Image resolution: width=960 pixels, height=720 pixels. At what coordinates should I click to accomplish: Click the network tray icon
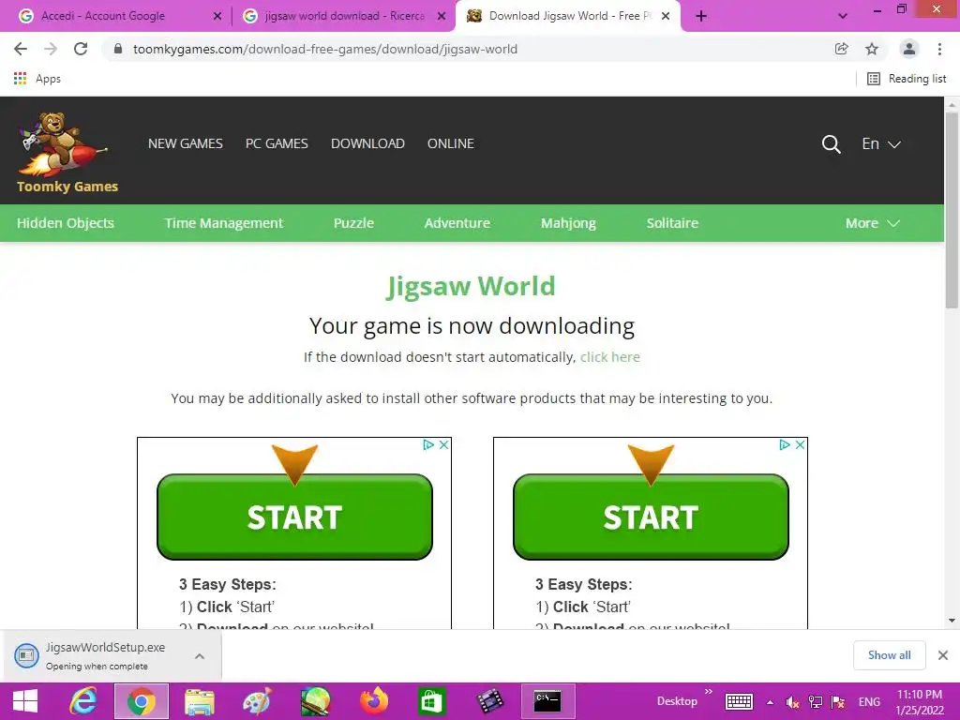815,702
